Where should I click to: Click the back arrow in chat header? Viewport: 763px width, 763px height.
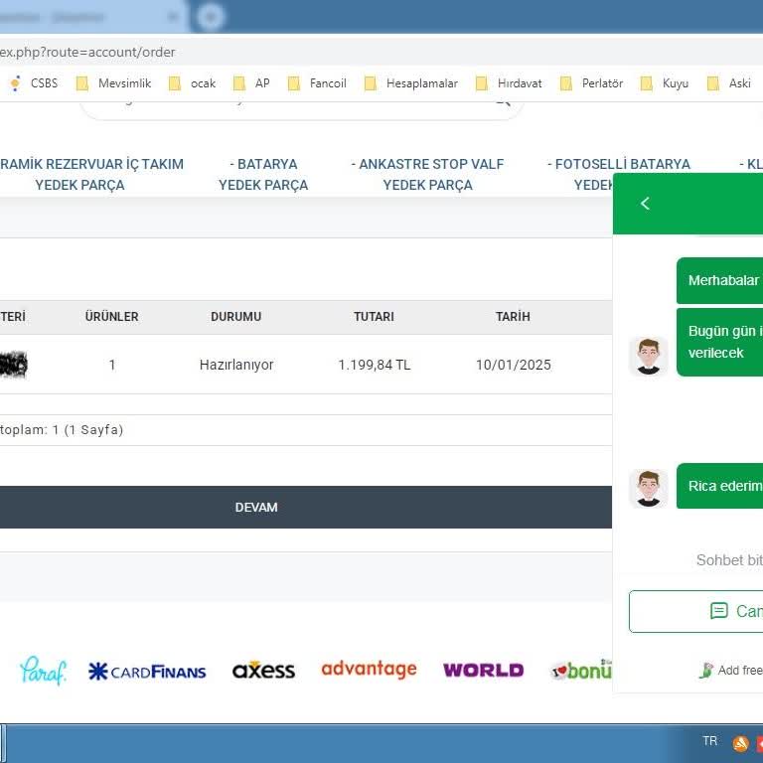[x=645, y=204]
